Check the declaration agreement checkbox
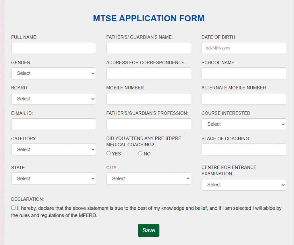The width and height of the screenshot is (294, 245). pyautogui.click(x=13, y=207)
